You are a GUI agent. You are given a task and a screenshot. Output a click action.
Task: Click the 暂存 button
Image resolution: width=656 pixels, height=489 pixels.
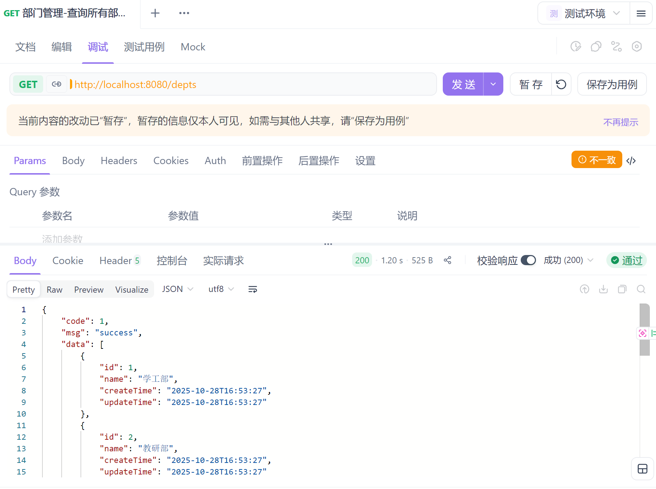pos(531,84)
